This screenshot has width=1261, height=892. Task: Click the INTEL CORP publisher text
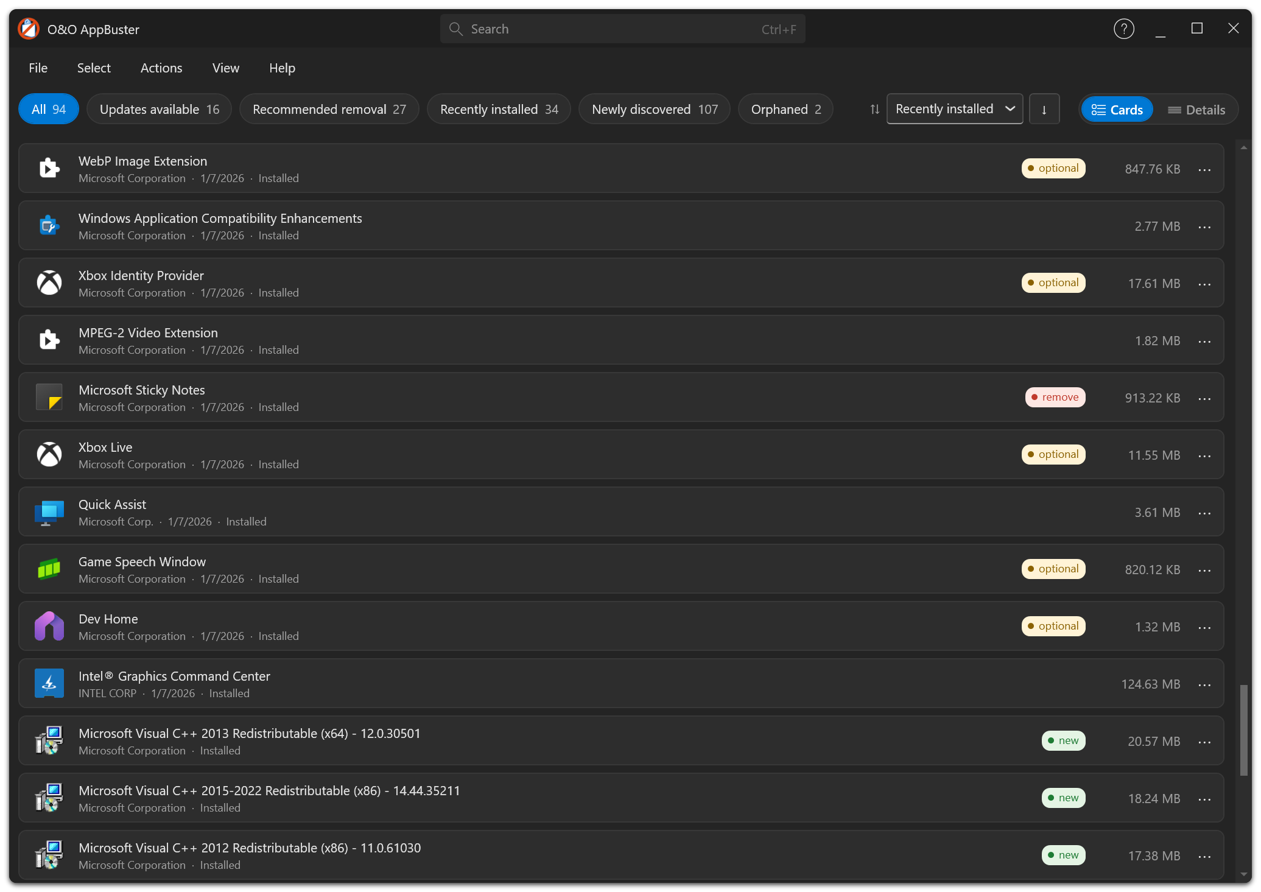[107, 693]
